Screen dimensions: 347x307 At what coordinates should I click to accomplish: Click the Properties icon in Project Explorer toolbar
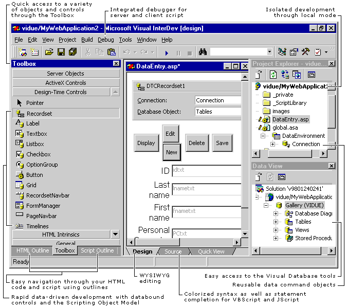312,75
